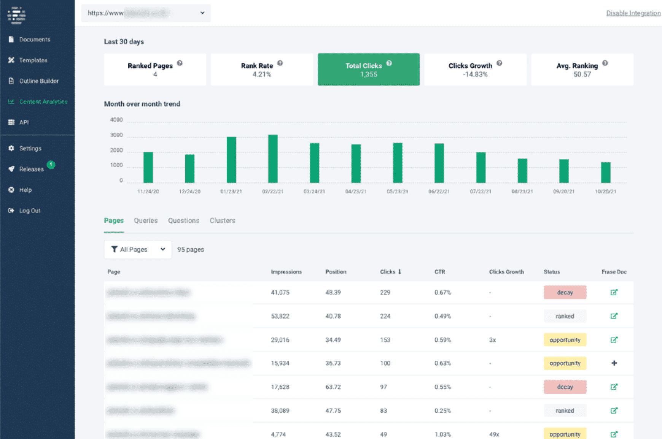The height and width of the screenshot is (439, 662).
Task: Select the Clicks Growth metric card
Action: click(475, 70)
